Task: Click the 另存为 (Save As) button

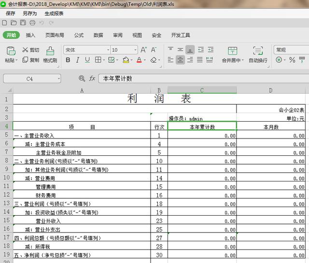Action: [30, 14]
